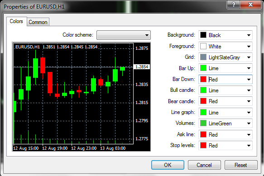
Task: Click the Lime Bar Up swatch
Action: [x=203, y=68]
